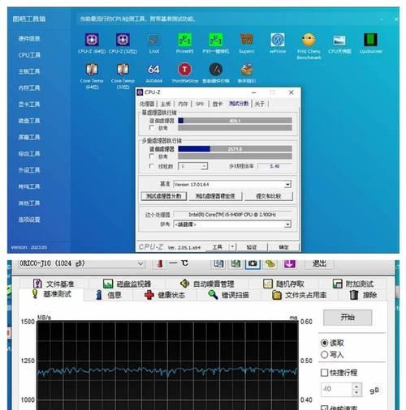Click the single-thread score progress bar
The width and height of the screenshot is (406, 410).
(235, 121)
